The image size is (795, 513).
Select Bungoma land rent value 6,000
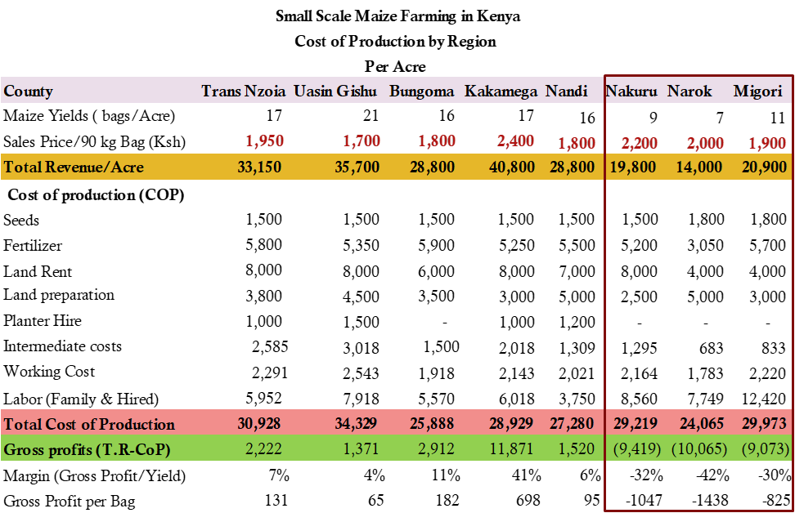click(x=436, y=271)
